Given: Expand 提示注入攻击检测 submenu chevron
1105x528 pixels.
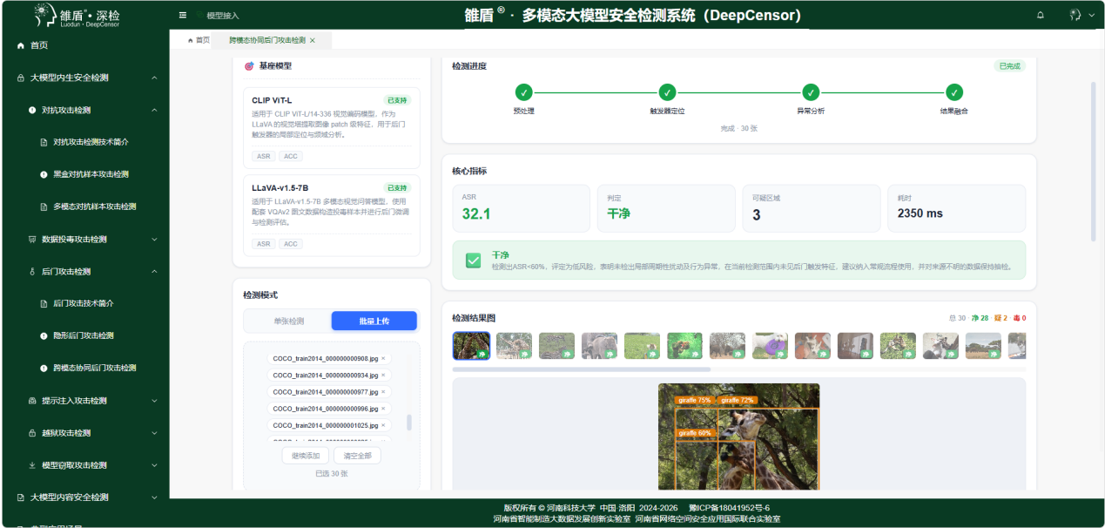Looking at the screenshot, I should pos(154,400).
